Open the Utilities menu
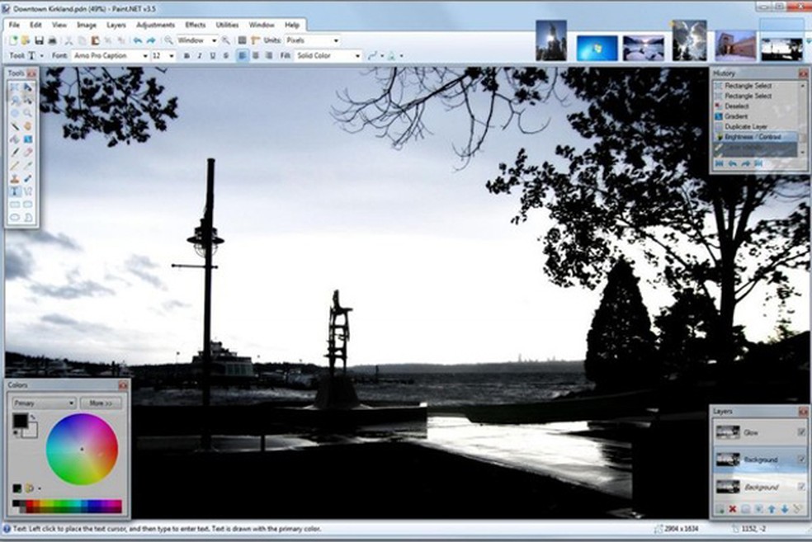The height and width of the screenshot is (542, 812). (x=227, y=25)
